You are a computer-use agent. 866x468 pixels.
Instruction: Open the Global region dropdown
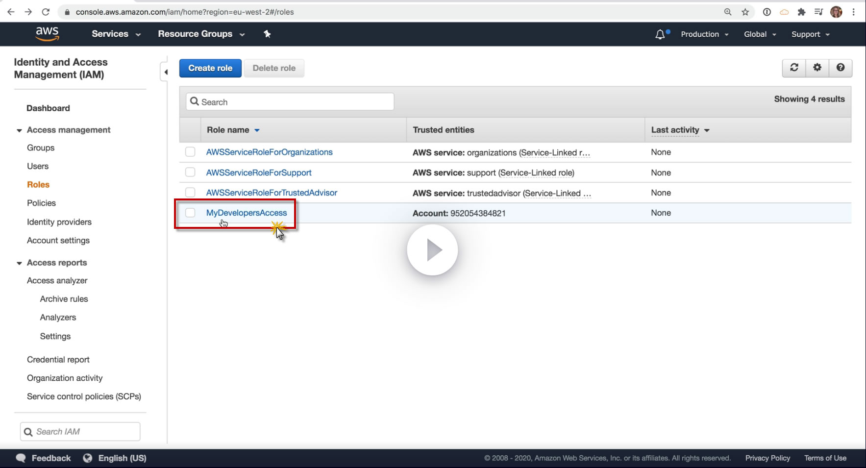click(x=760, y=34)
